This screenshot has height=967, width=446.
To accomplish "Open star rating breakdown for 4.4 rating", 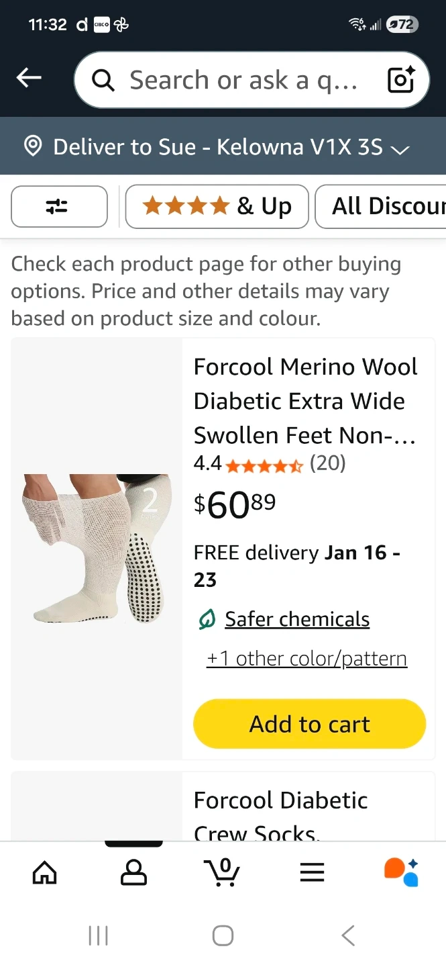I will (264, 465).
